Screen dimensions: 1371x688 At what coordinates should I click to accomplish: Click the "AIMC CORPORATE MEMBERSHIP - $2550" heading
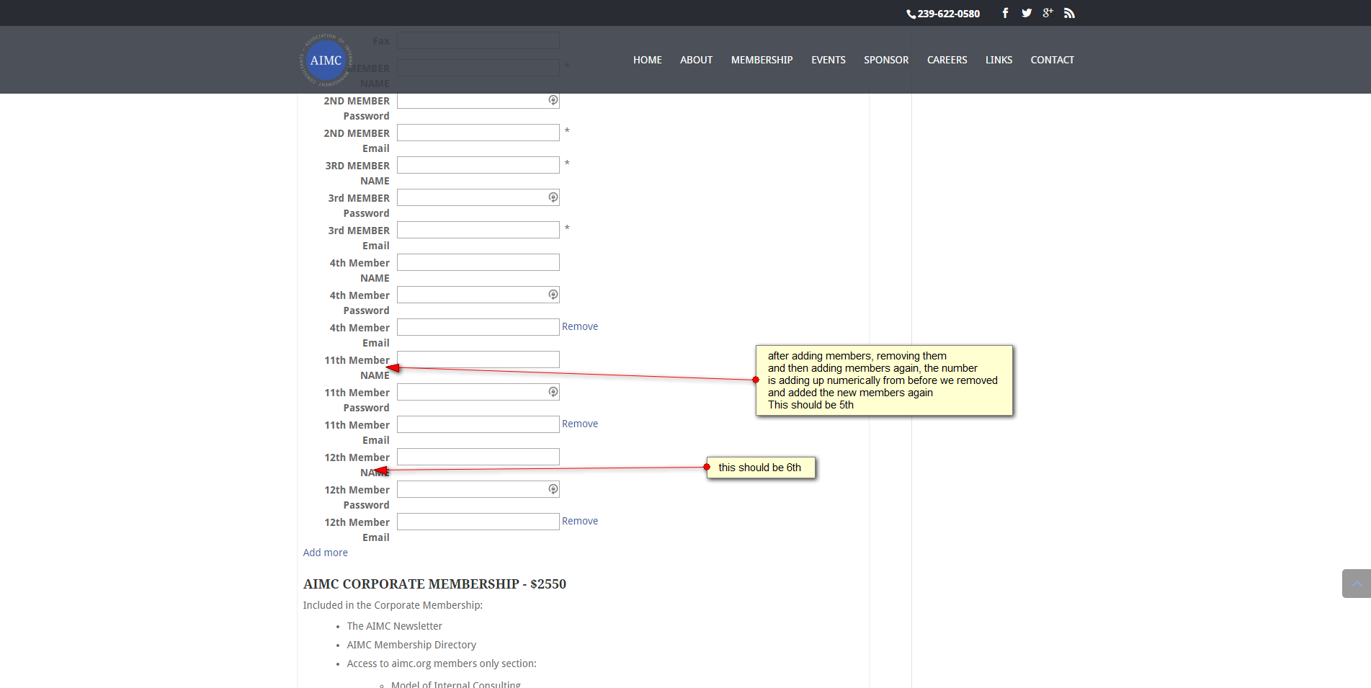(434, 584)
